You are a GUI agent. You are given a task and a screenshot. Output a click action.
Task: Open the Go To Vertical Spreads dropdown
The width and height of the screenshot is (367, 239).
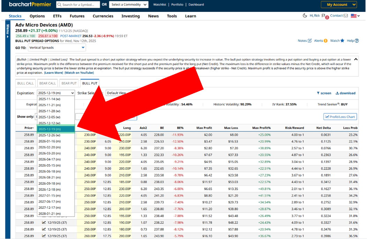click(57, 48)
